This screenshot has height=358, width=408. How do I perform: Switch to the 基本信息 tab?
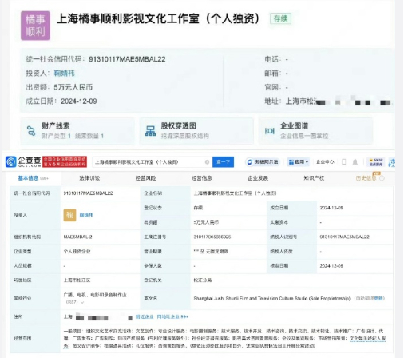[x=33, y=178]
